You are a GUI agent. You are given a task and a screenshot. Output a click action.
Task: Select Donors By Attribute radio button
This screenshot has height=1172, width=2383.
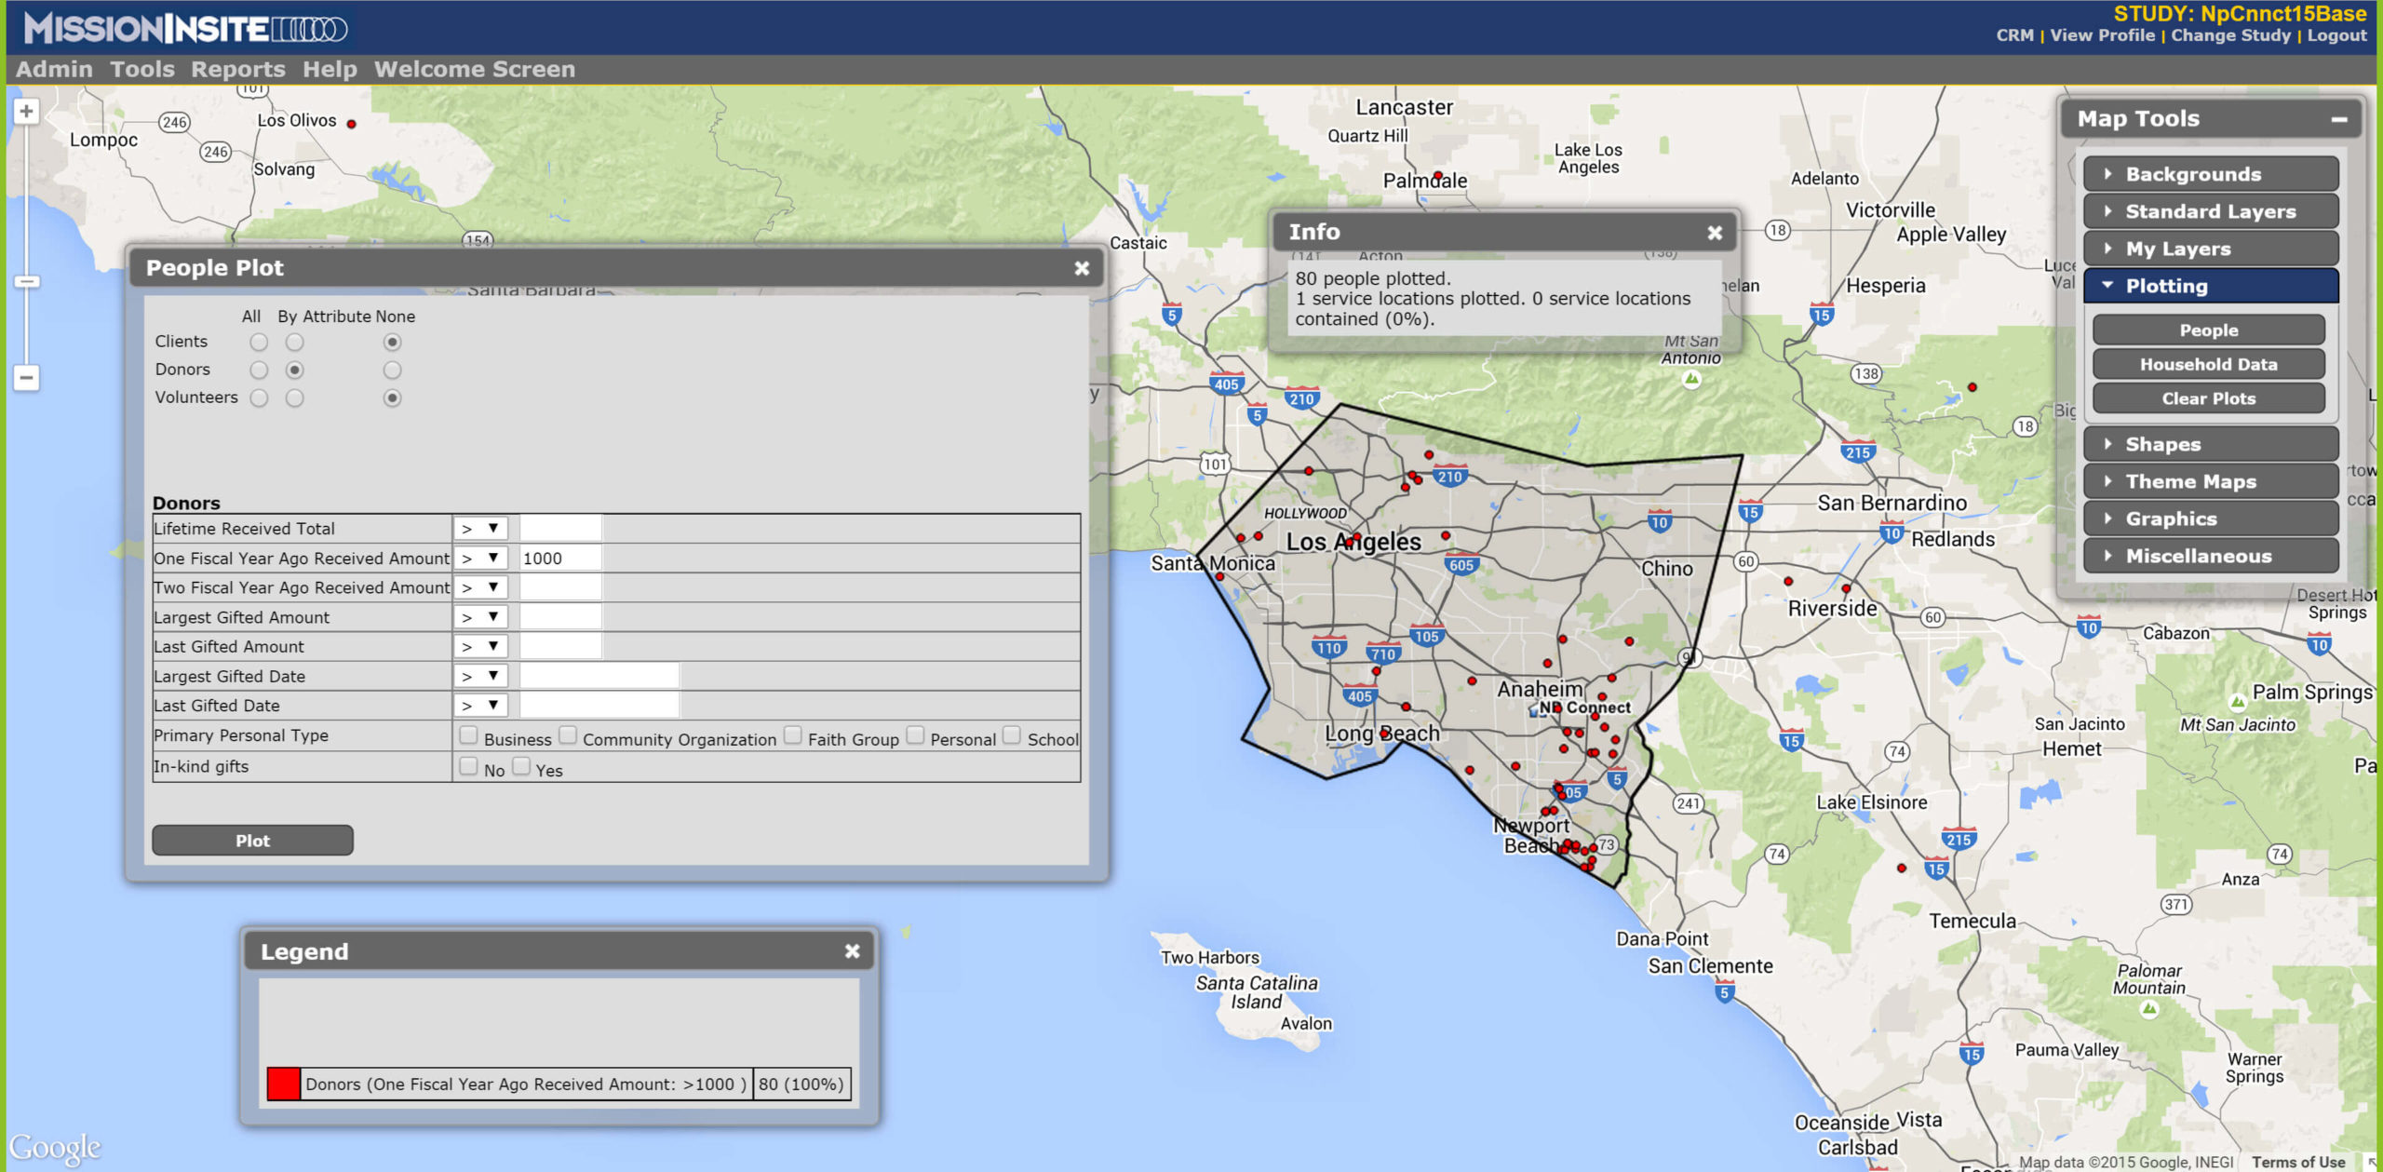point(295,370)
